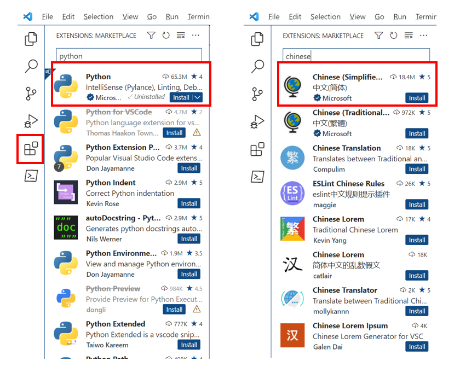
Task: Install Chinese Lorem by catlair
Action: tap(417, 275)
